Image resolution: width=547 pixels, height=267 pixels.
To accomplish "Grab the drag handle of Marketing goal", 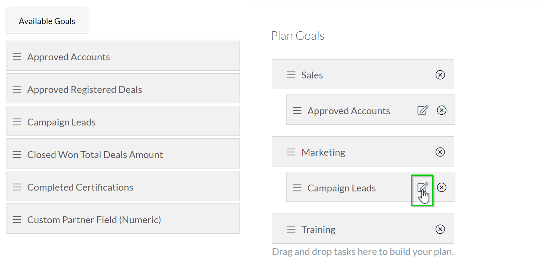I will pyautogui.click(x=291, y=152).
